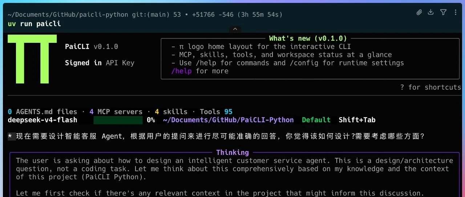Click the '4 skills' status entry
Viewport: 465px width, 197px height.
[171, 112]
